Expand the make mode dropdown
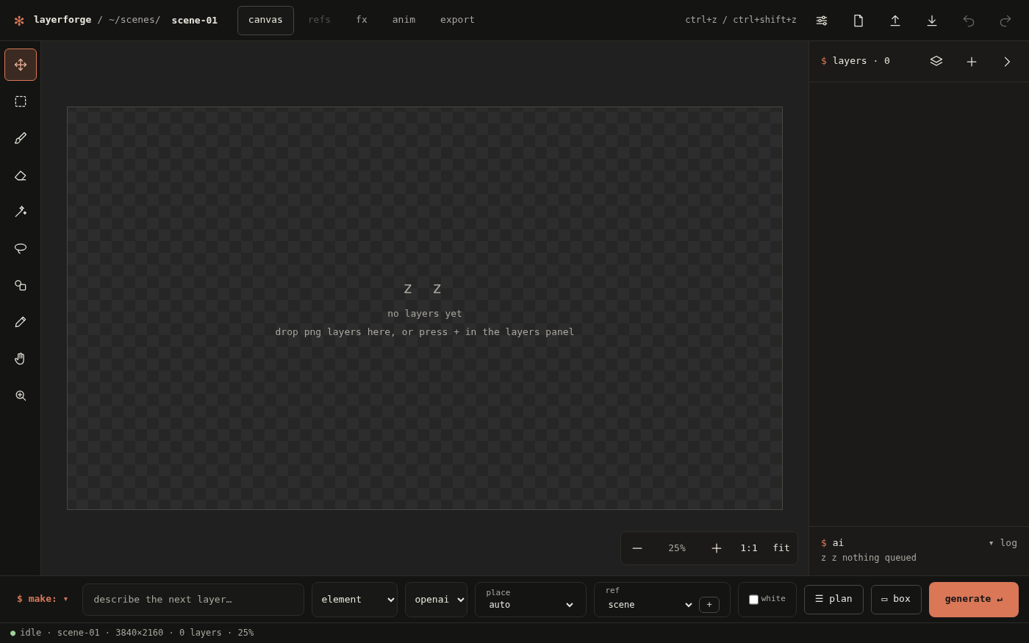Image resolution: width=1029 pixels, height=643 pixels. (43, 599)
